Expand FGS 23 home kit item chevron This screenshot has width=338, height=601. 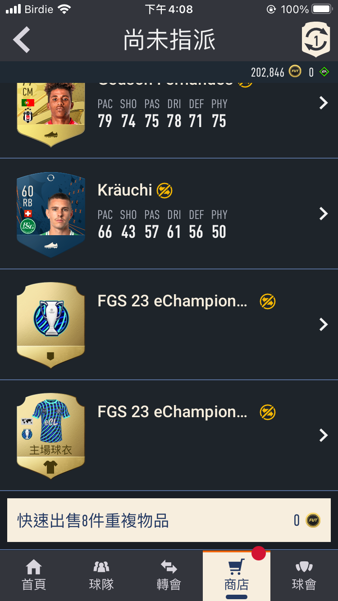coord(323,435)
